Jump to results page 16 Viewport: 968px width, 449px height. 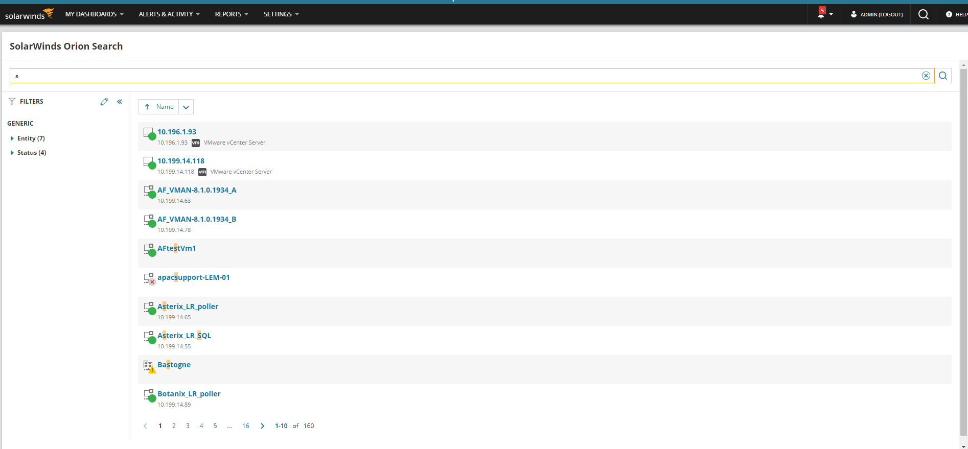pyautogui.click(x=246, y=426)
